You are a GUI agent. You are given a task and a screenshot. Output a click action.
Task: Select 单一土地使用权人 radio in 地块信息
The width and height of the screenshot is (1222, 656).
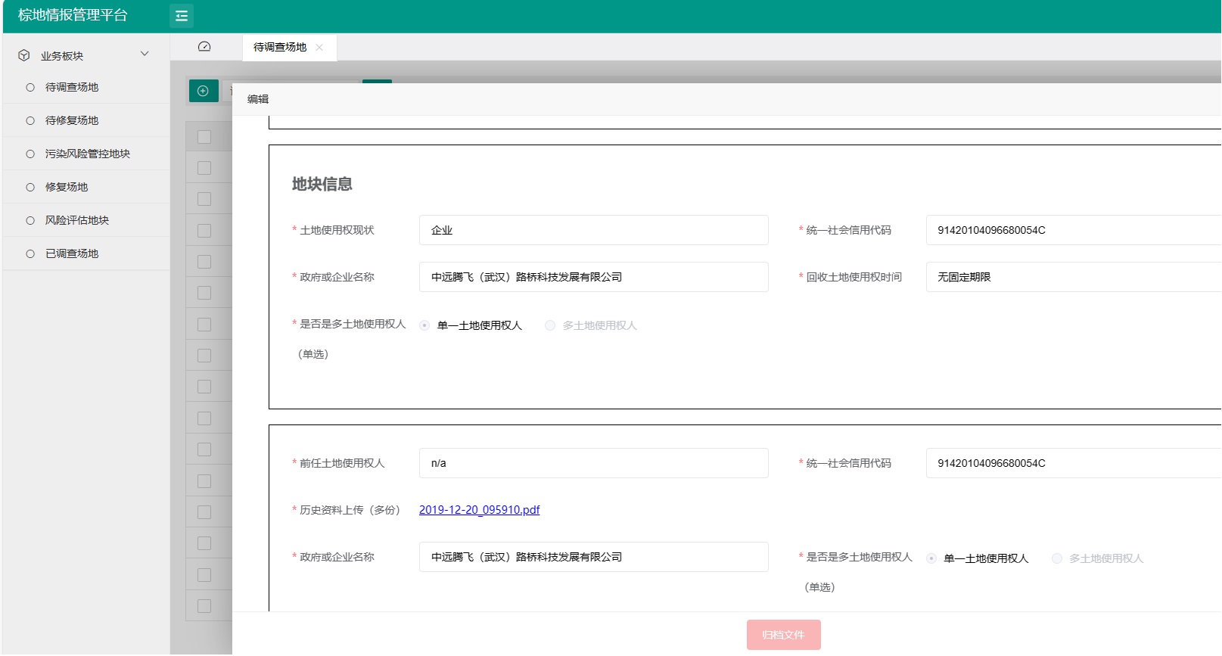point(424,325)
